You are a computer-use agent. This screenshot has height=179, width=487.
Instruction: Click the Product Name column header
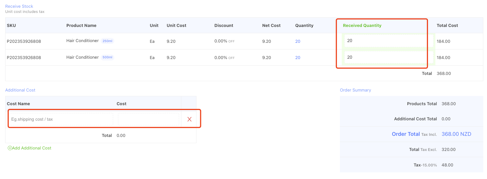pyautogui.click(x=81, y=25)
